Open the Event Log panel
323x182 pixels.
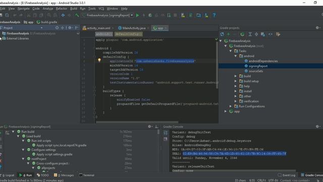click(x=287, y=175)
